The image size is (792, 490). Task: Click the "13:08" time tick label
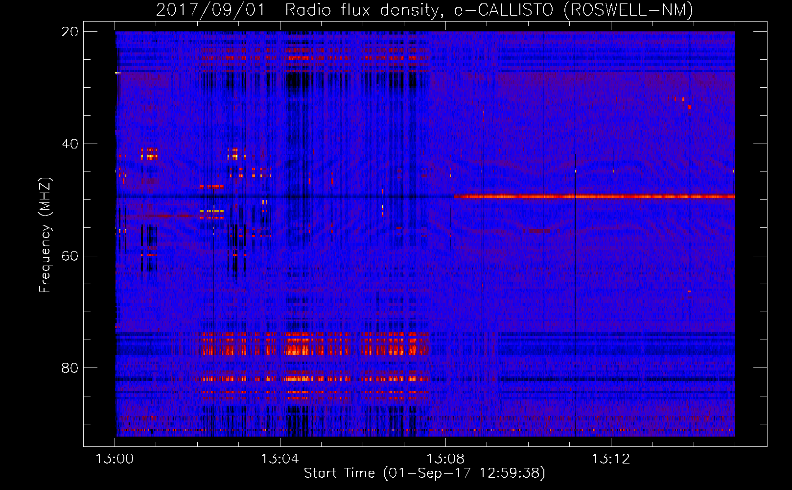pos(445,459)
